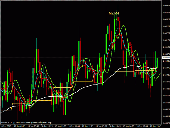The image size is (170, 128).
Task: Click the 10 Jun 09:05 time label
Action: [x=20, y=126]
